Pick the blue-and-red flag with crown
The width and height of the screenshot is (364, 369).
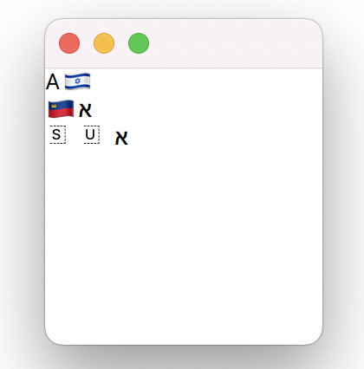(x=61, y=109)
